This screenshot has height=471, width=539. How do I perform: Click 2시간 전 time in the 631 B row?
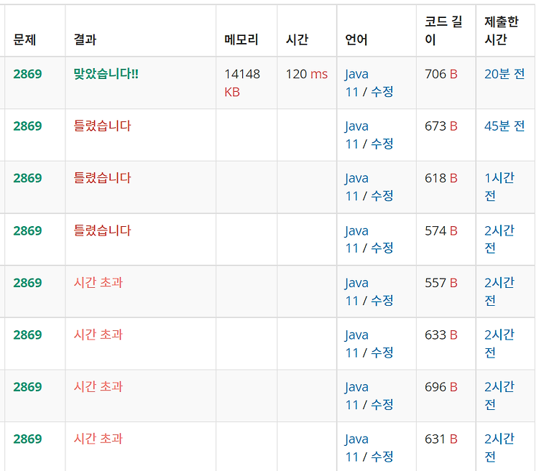point(499,447)
